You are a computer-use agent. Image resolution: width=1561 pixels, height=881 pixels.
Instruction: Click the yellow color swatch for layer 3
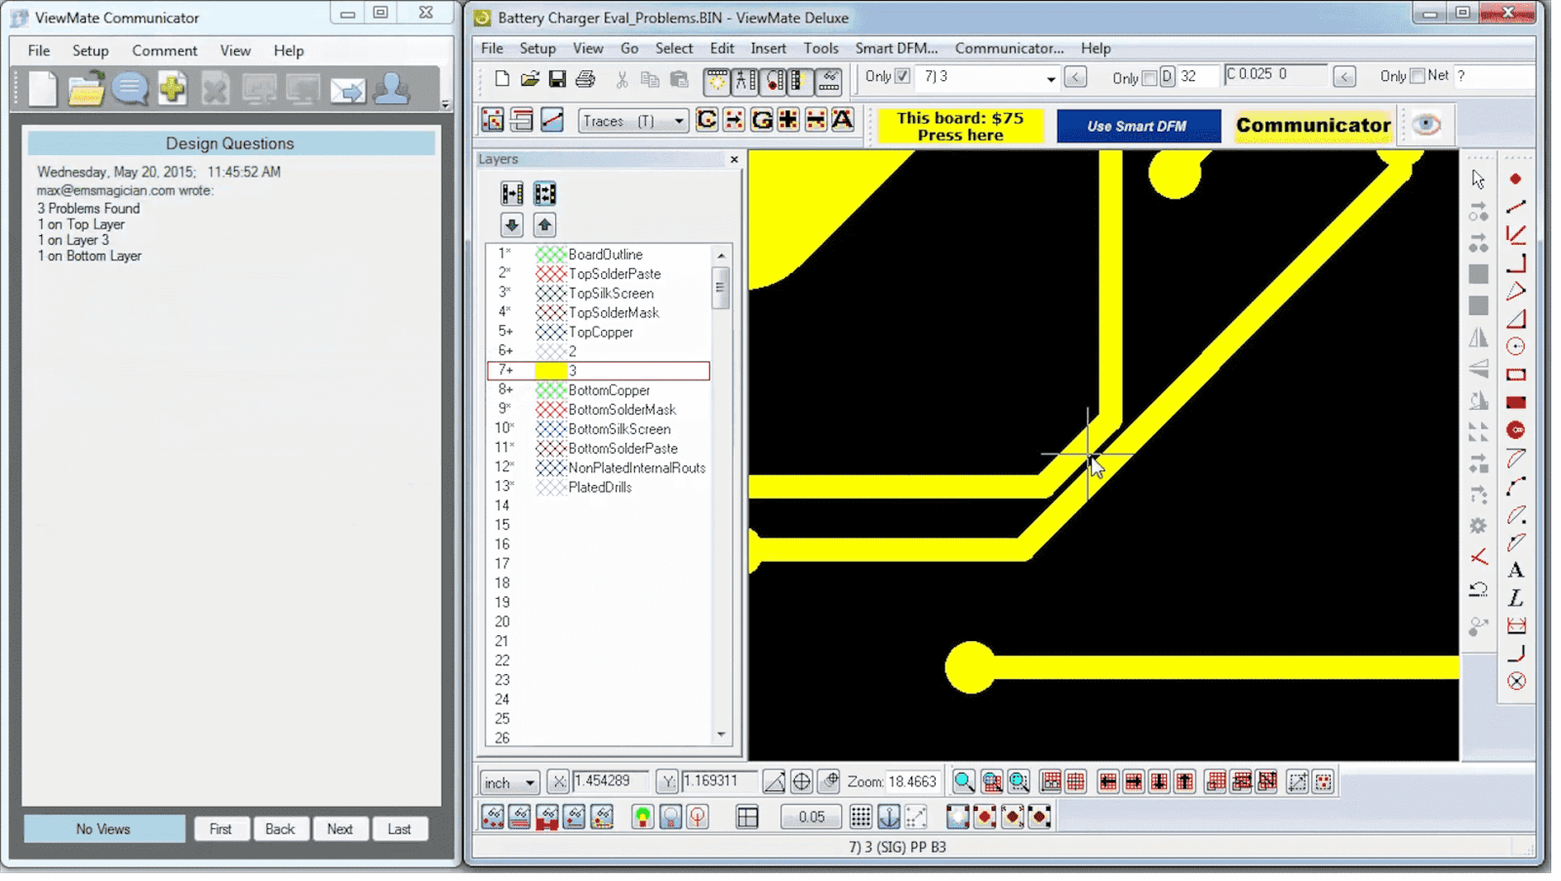[x=550, y=371]
